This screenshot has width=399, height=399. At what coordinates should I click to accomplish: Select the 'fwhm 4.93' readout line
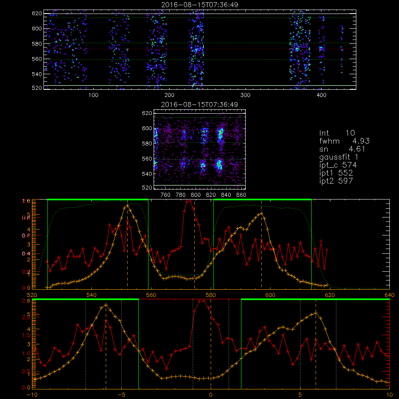click(344, 141)
